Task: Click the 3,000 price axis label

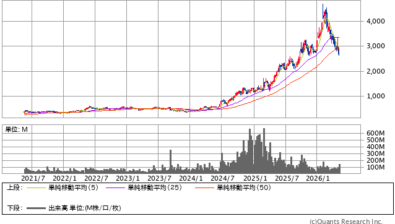Action: (x=376, y=46)
